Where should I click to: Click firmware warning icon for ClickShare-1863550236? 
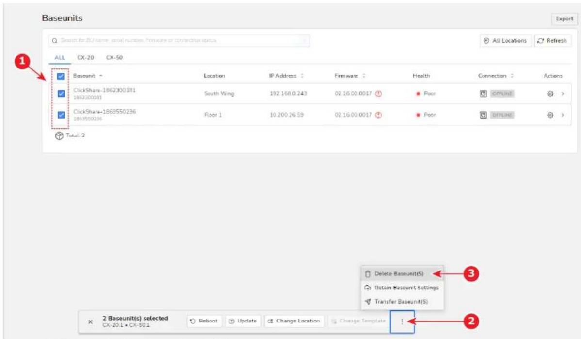coord(378,115)
